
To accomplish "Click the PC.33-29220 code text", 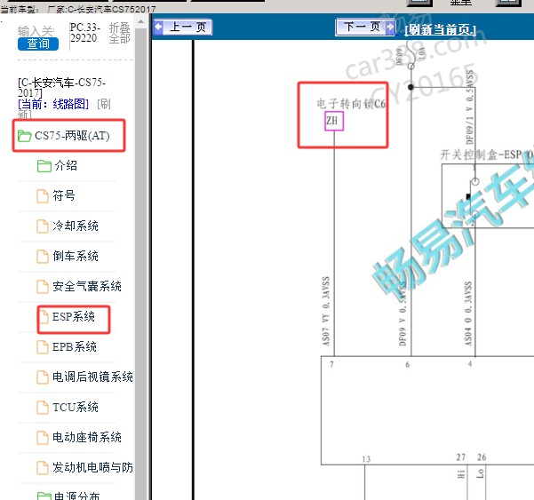I will (85, 33).
